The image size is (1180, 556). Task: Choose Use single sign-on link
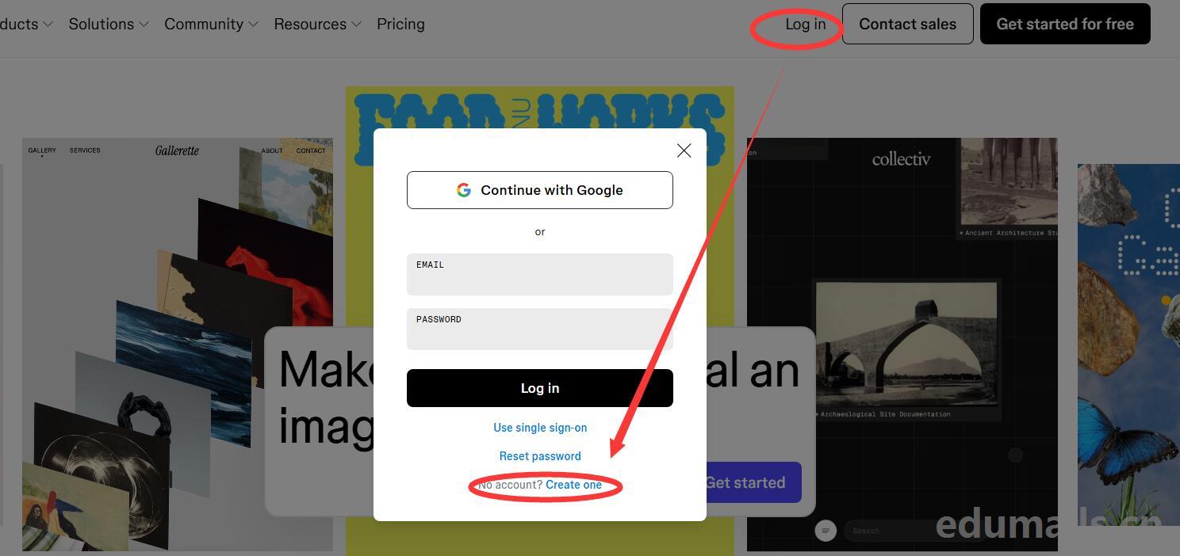click(540, 428)
